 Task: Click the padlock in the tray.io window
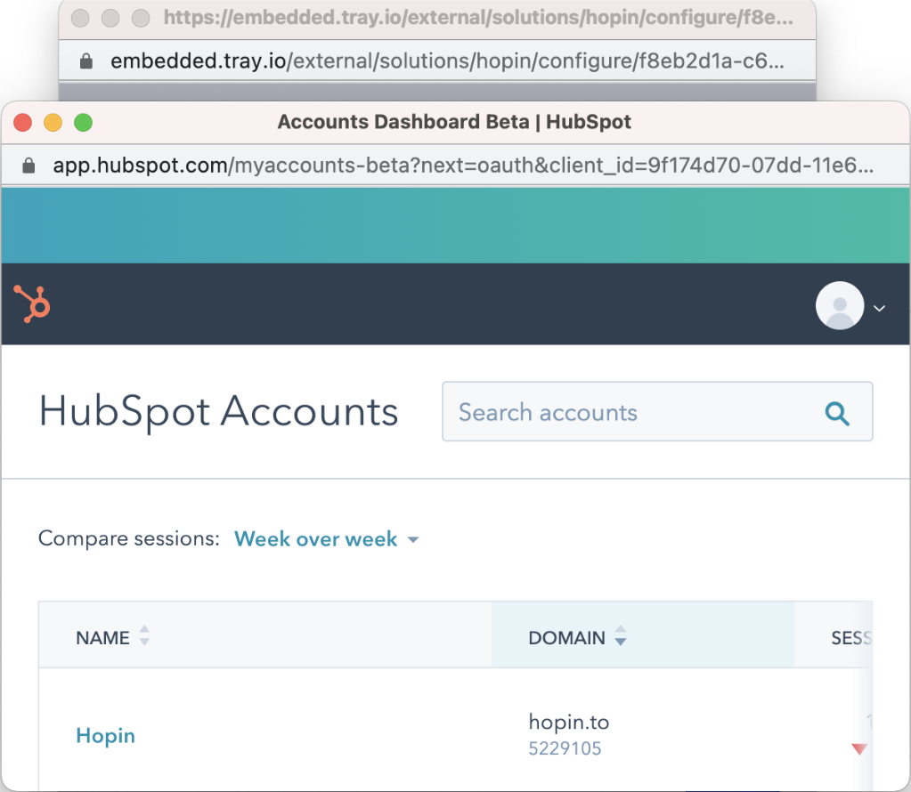point(86,61)
